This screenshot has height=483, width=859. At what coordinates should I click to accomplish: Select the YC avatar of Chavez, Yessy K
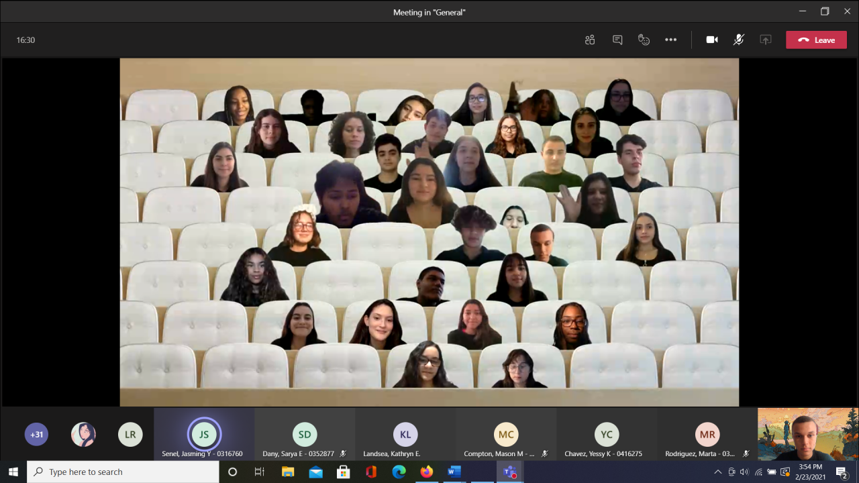(607, 434)
